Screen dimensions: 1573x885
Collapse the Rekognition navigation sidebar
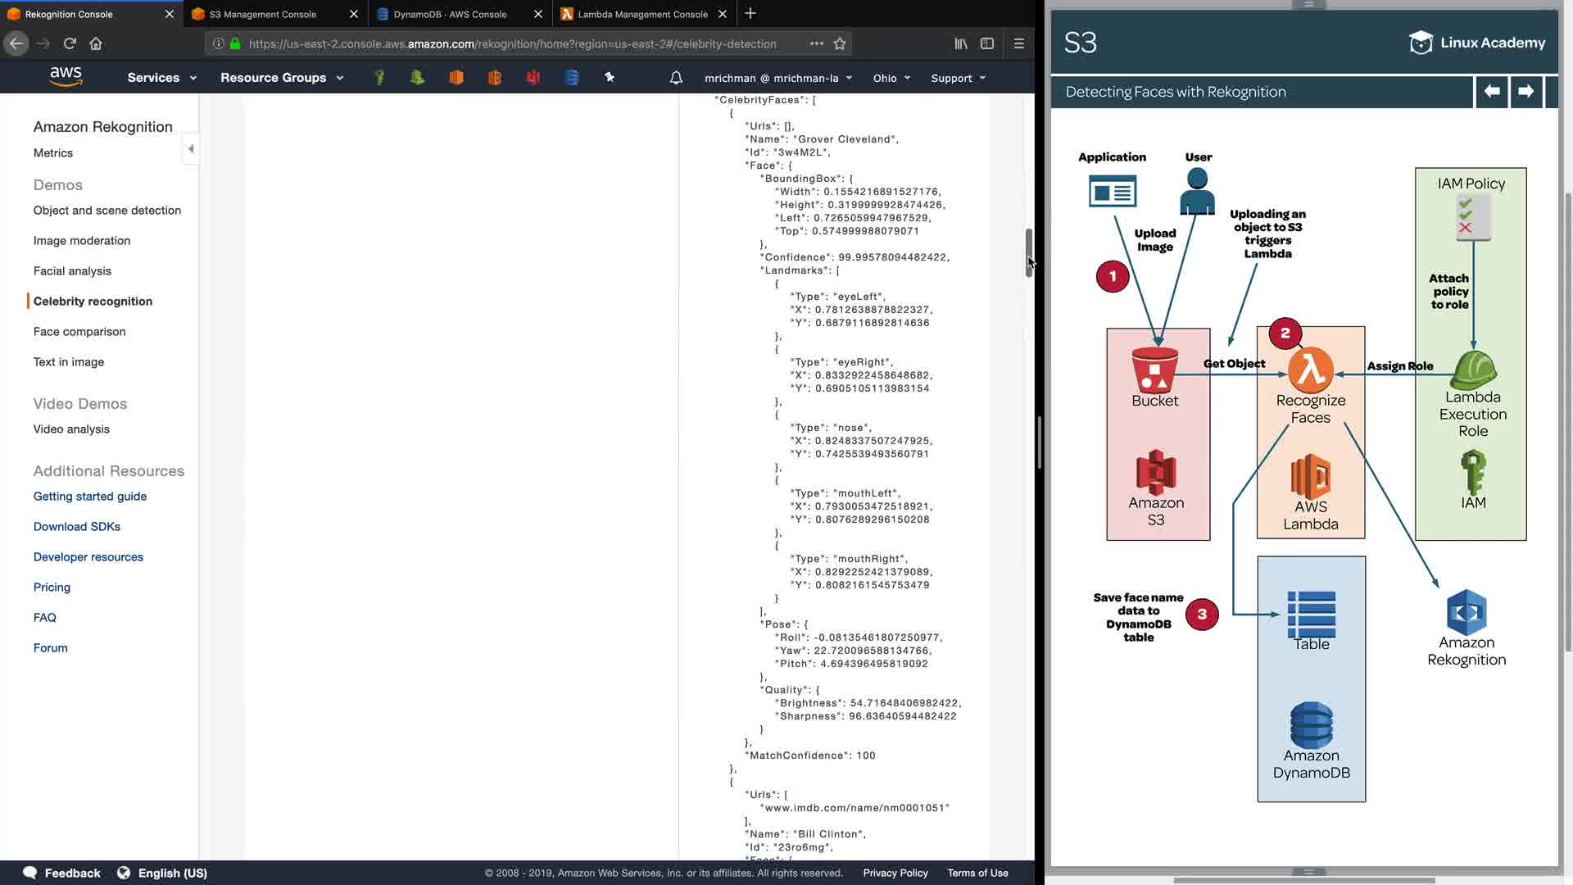tap(191, 149)
